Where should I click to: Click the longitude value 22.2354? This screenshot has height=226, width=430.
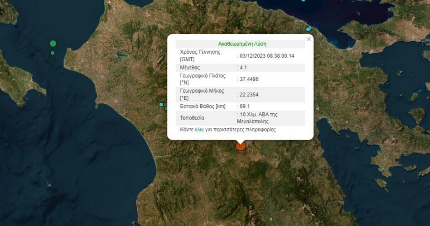click(248, 95)
